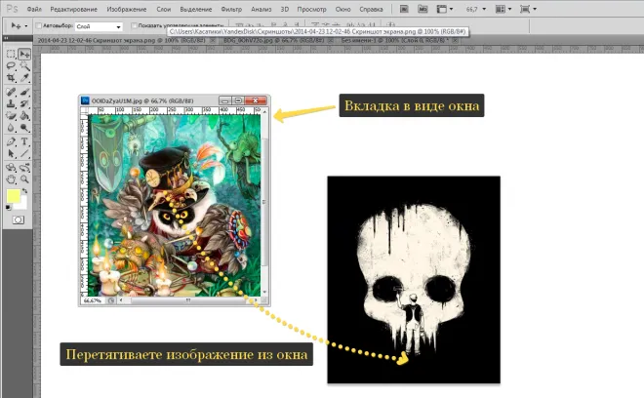
Task: Select the Brush tool
Action: (x=24, y=92)
